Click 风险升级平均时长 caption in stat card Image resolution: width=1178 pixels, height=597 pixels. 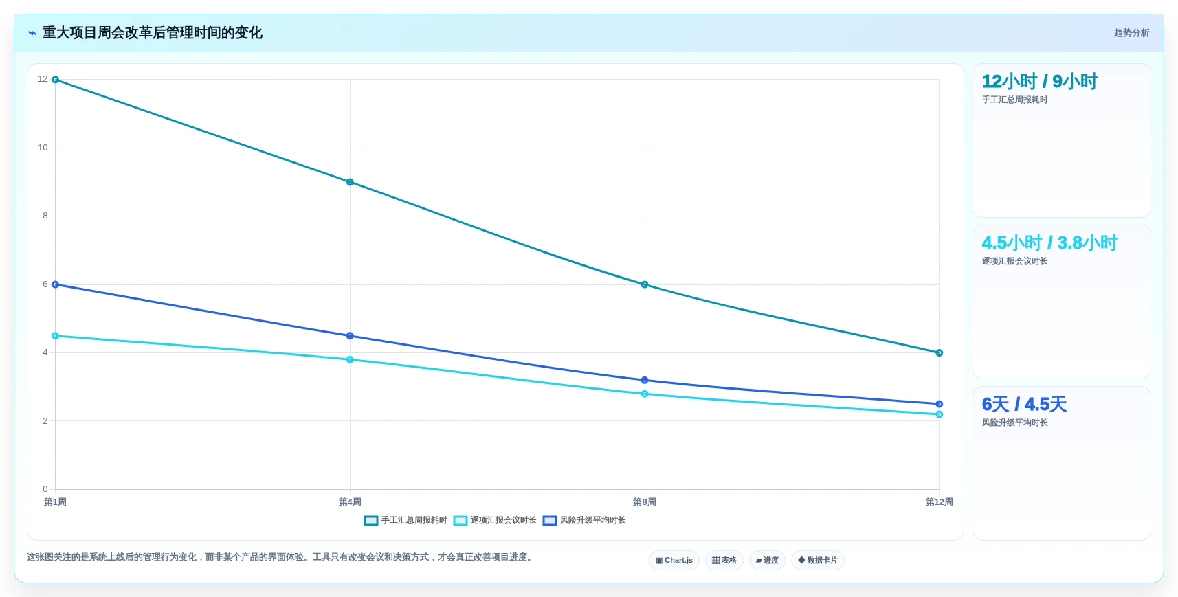(x=1014, y=423)
